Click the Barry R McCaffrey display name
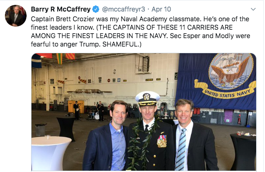The height and width of the screenshot is (172, 265). coord(61,9)
